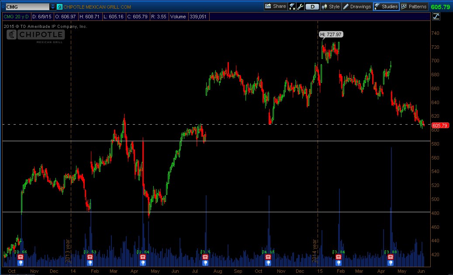Click the 700 price axis label
Screen dimensions: 453x275
[x=435, y=61]
